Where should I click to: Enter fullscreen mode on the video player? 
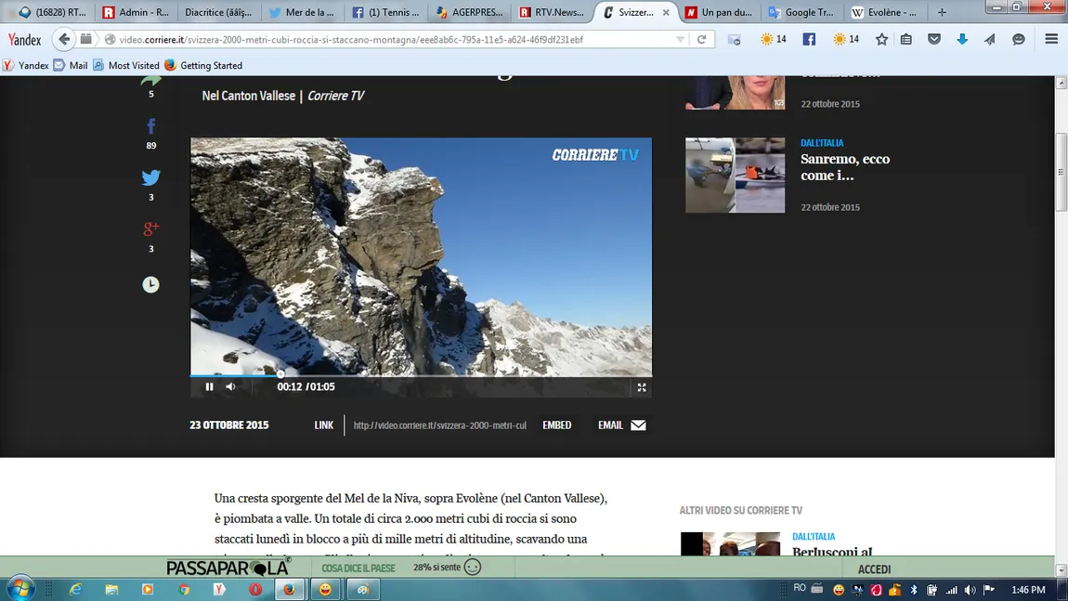pos(642,387)
